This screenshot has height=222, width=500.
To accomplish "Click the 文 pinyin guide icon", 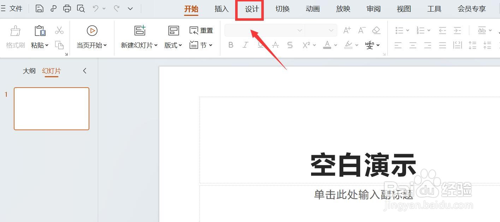I will [370, 45].
